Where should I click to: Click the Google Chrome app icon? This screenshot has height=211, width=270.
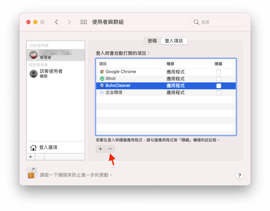tap(102, 72)
